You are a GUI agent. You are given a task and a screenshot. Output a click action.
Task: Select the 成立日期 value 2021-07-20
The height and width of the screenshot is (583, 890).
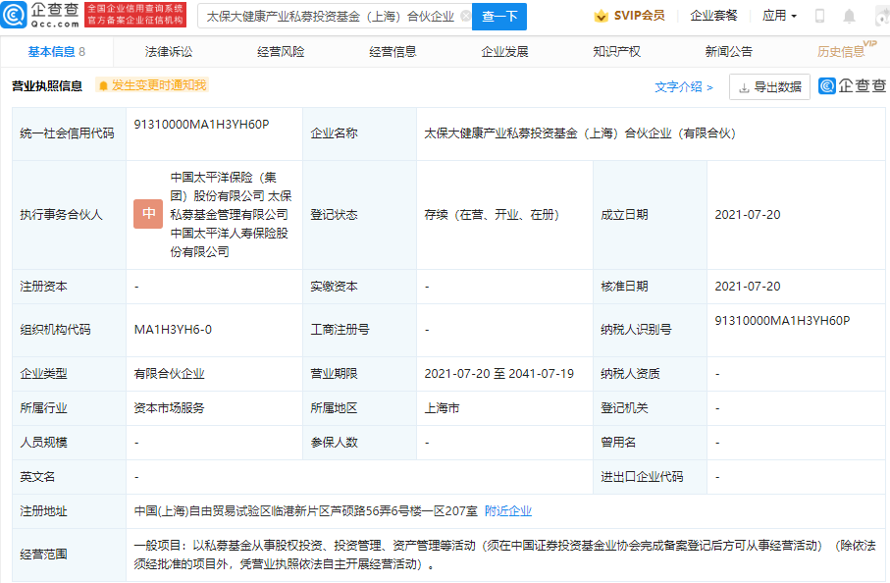748,215
